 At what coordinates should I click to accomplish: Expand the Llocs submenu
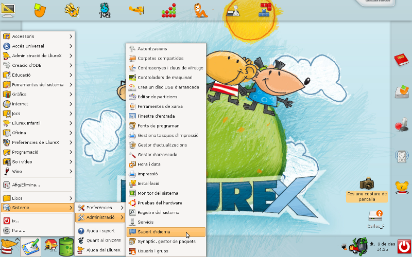click(x=38, y=198)
